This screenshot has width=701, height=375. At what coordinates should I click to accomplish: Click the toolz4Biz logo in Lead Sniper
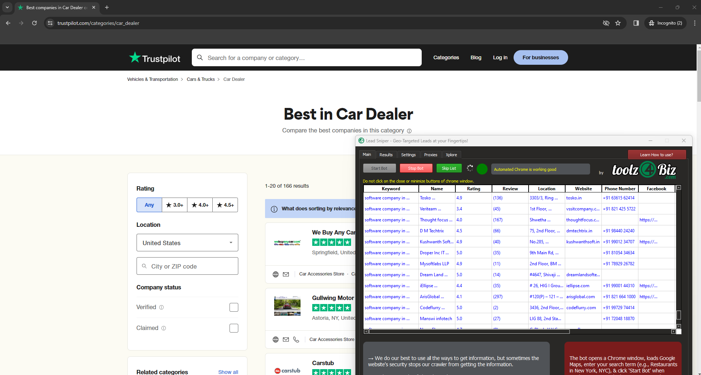(x=644, y=170)
